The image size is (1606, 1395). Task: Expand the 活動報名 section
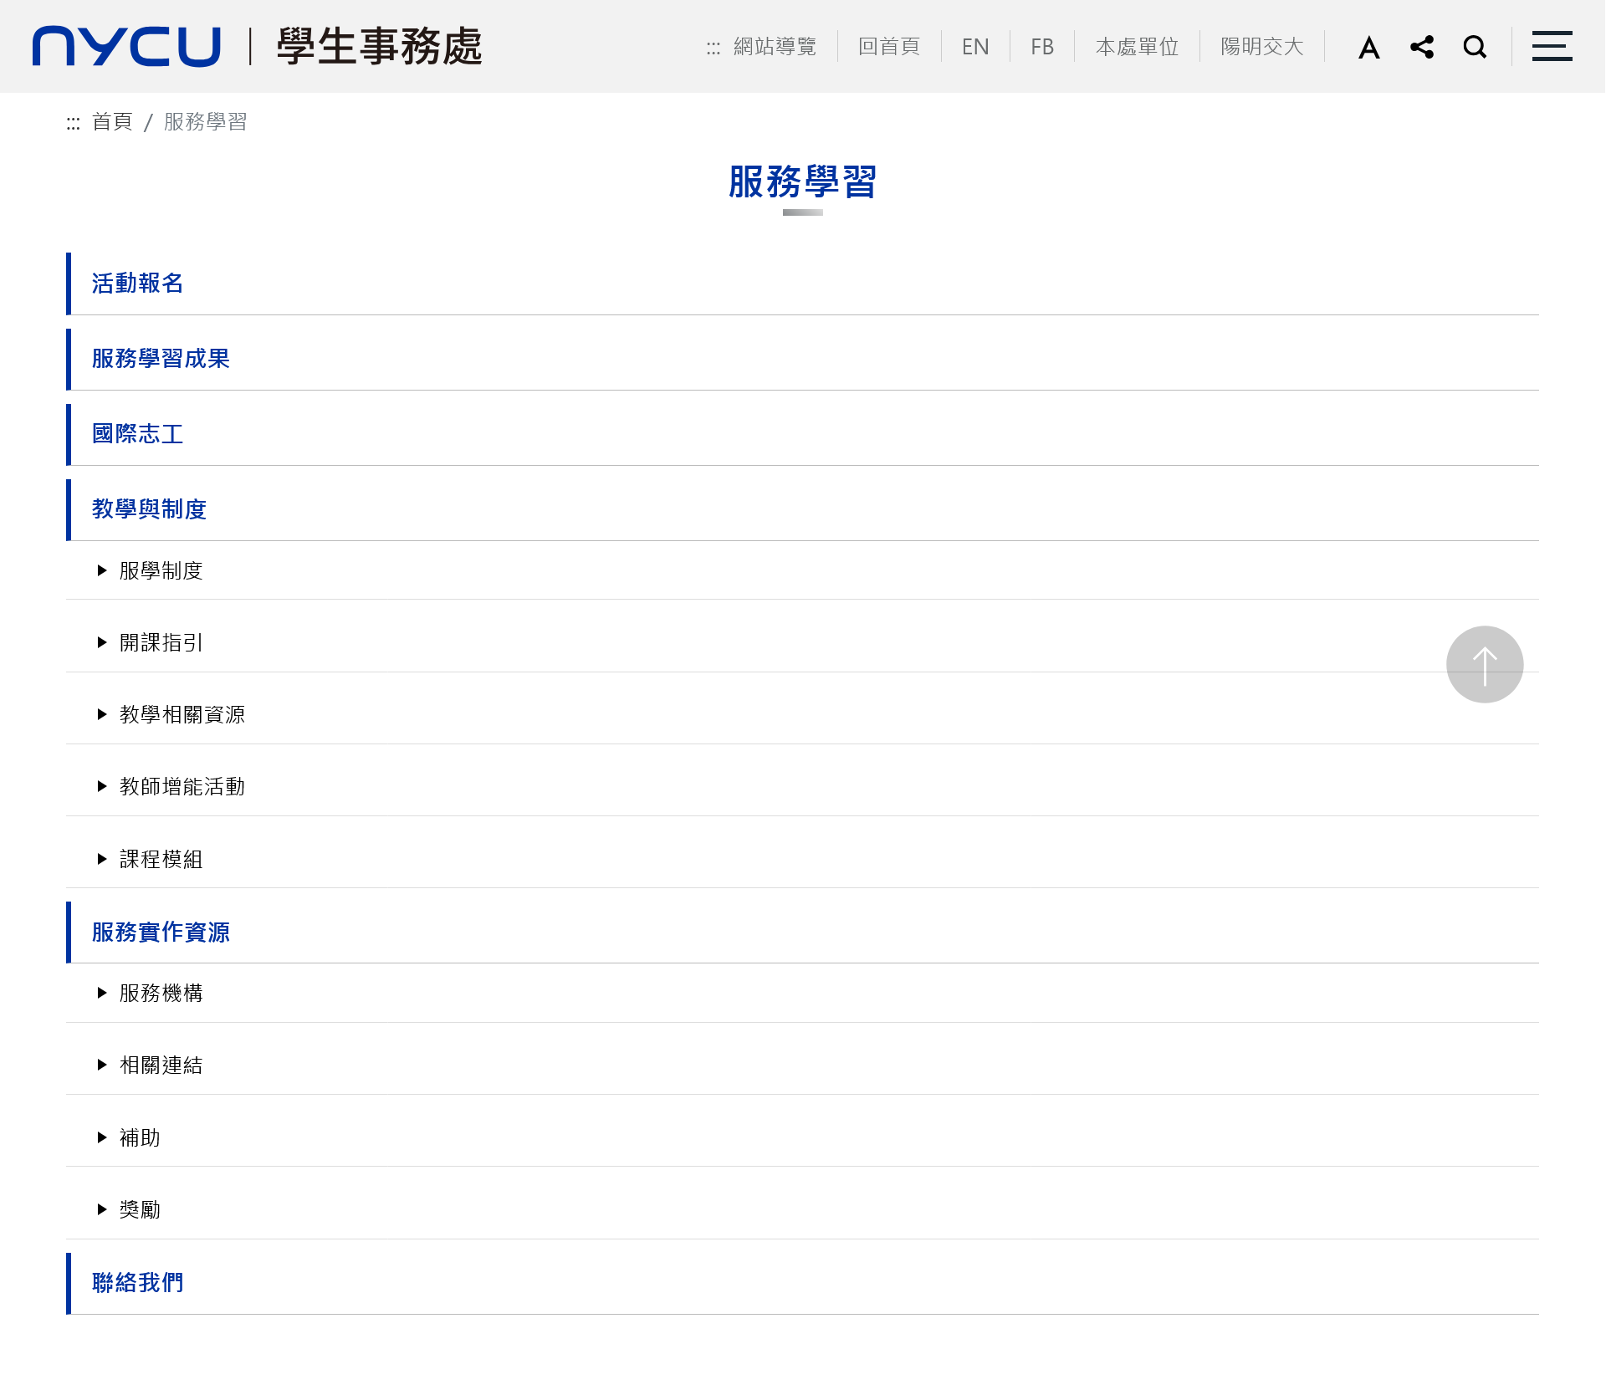click(138, 284)
